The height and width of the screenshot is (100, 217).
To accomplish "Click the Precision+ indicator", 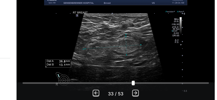I will [x=170, y=12].
